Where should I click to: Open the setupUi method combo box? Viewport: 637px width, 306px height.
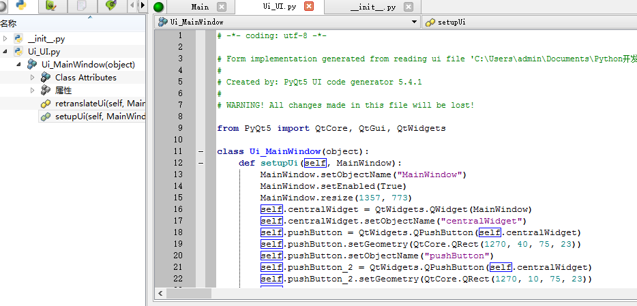tap(529, 22)
